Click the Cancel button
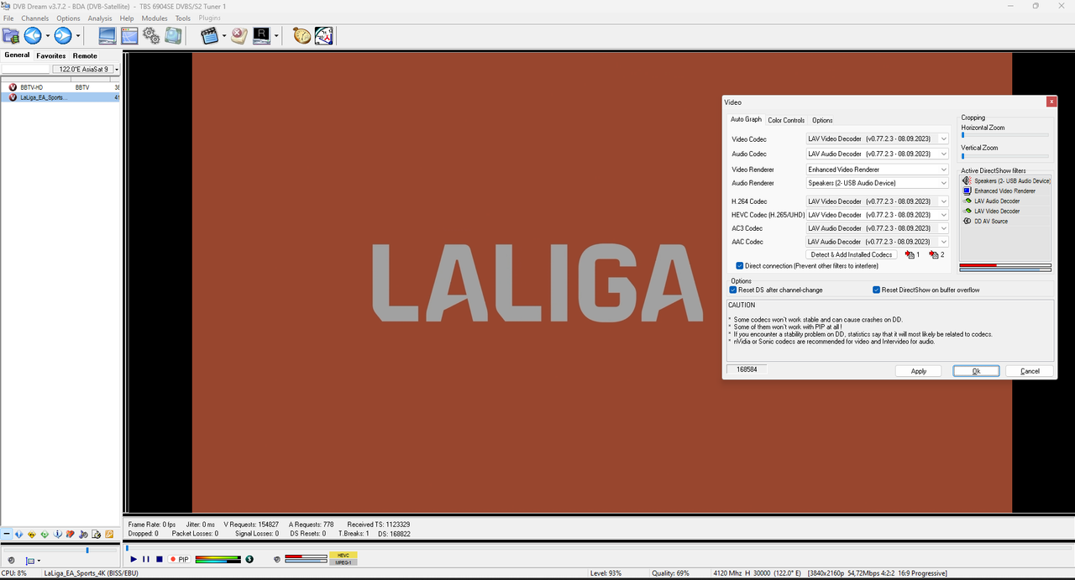The height and width of the screenshot is (580, 1075). (1030, 371)
